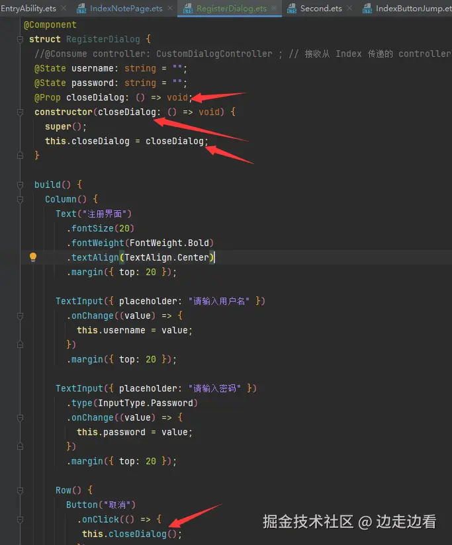Collapse the struct RegisterDialog block
Image resolution: width=452 pixels, height=545 pixels.
coord(20,39)
